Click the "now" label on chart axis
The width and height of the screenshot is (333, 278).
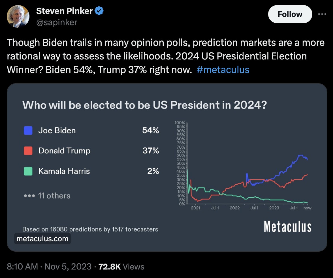[307, 208]
